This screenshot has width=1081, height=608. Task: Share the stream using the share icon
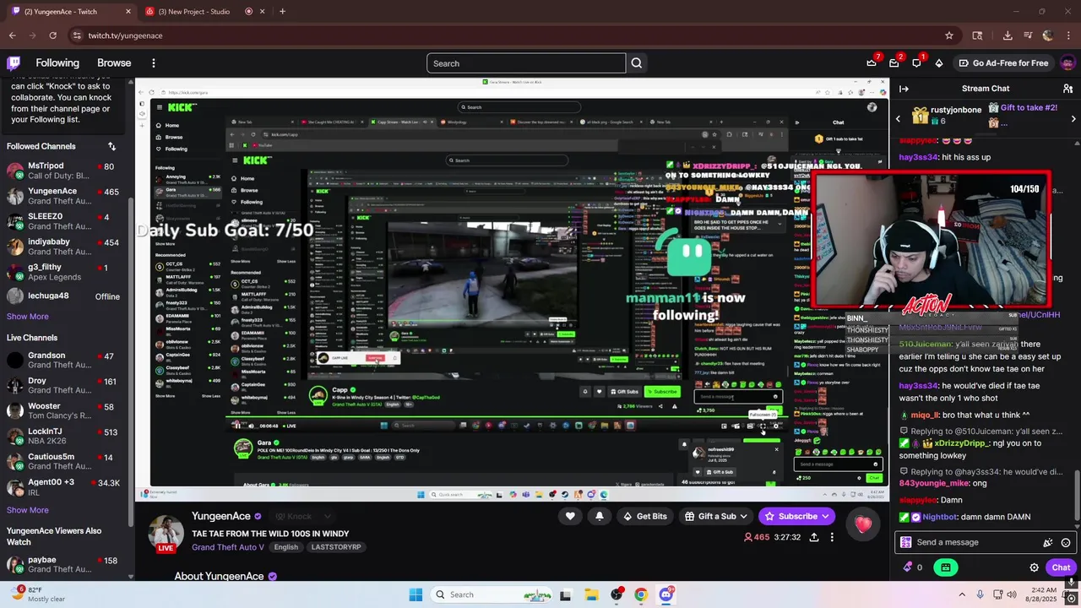814,537
